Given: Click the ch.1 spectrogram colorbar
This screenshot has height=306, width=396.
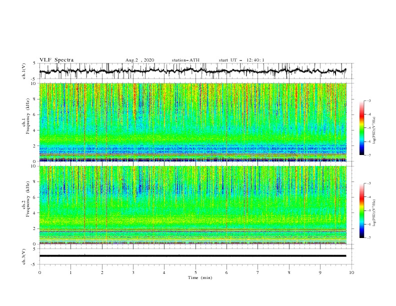Looking at the screenshot, I should pyautogui.click(x=362, y=128).
